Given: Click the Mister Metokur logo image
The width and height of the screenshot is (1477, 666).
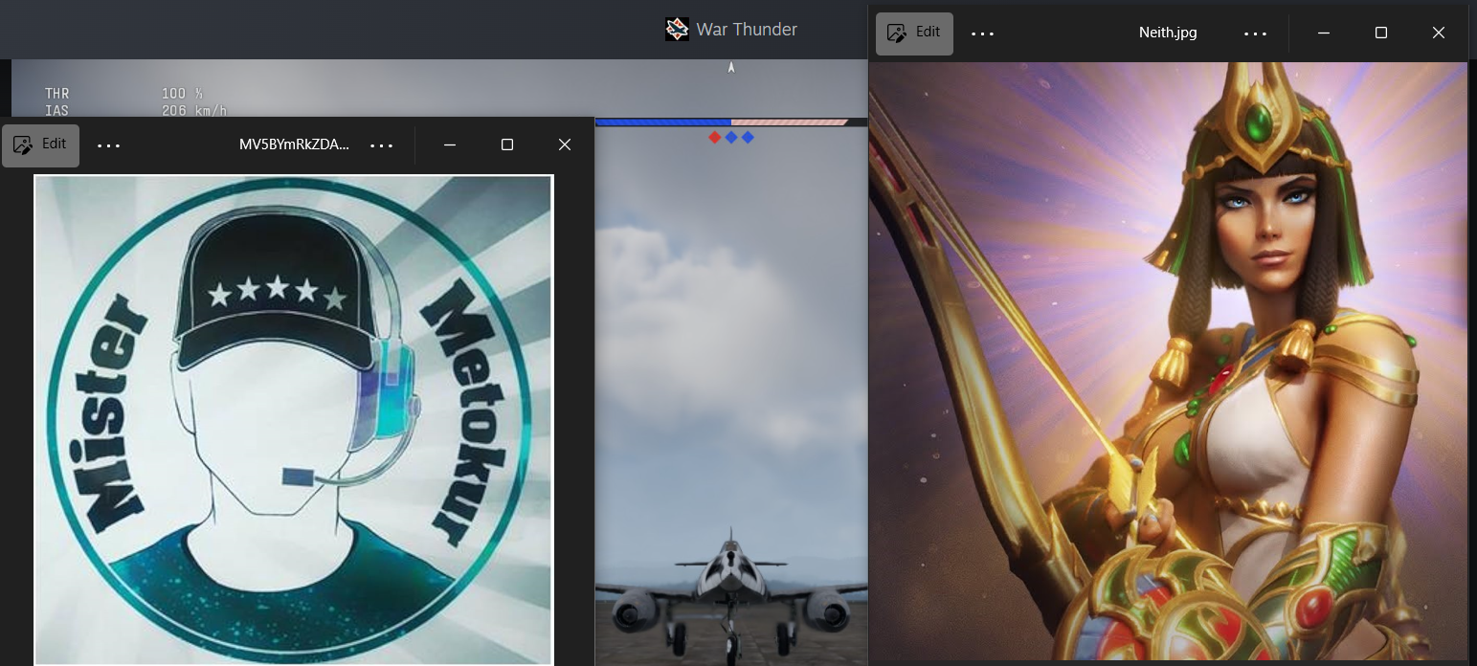Looking at the screenshot, I should coord(293,419).
